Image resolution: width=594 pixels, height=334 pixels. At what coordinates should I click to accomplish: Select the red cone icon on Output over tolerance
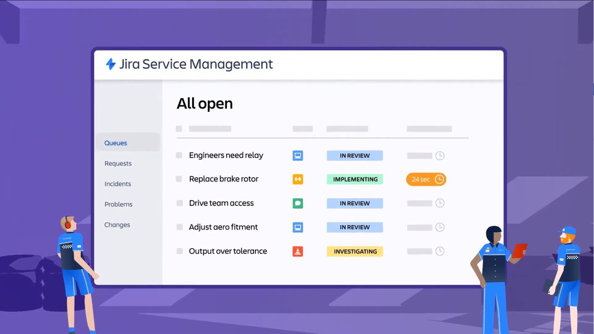[298, 251]
